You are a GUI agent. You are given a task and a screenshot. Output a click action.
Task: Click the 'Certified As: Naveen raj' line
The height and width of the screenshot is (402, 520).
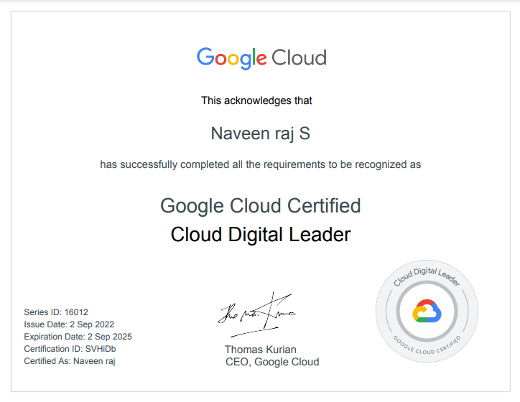[70, 361]
